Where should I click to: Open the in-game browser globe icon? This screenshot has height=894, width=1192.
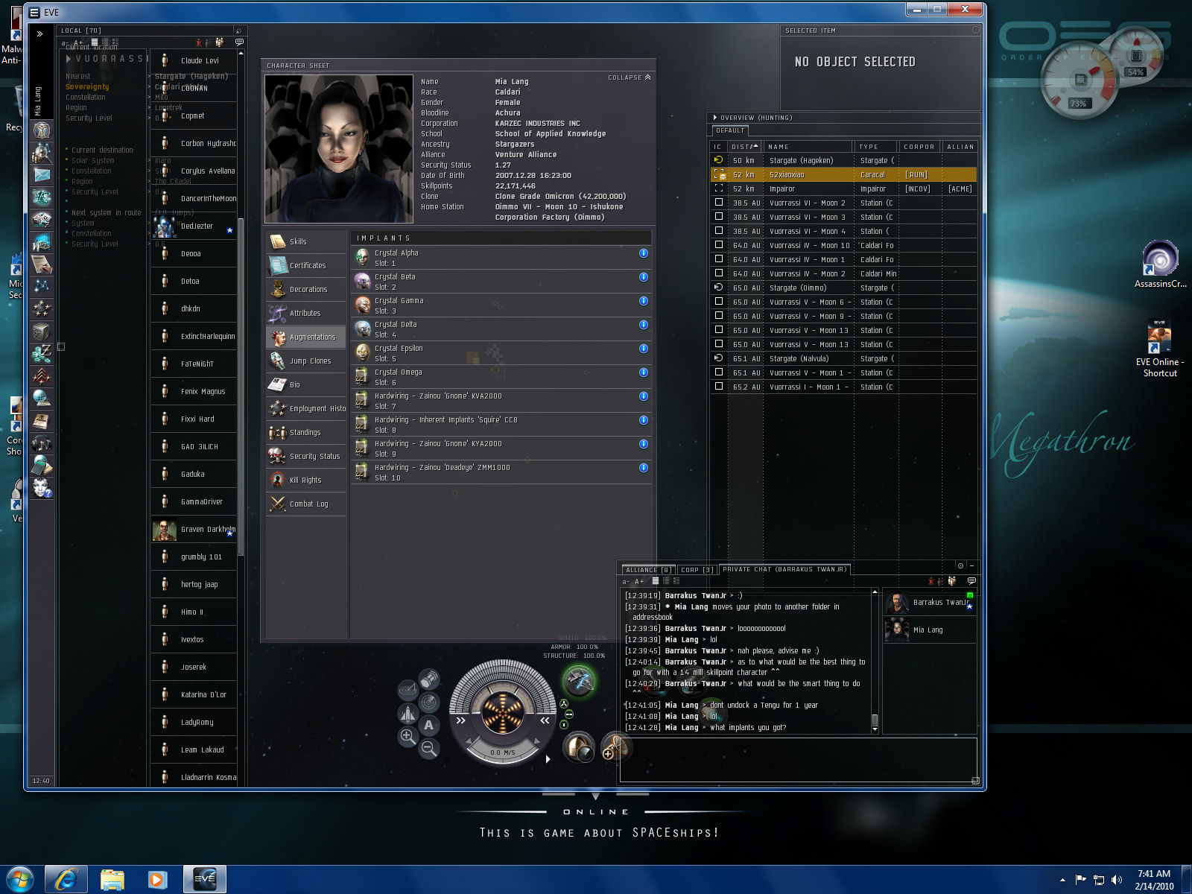[42, 399]
